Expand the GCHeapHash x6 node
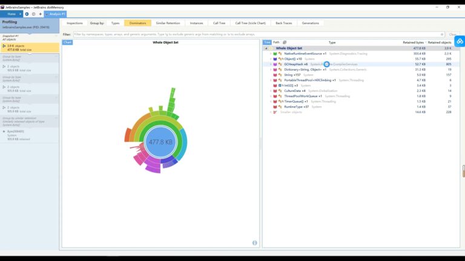The width and height of the screenshot is (465, 261). 271,64
